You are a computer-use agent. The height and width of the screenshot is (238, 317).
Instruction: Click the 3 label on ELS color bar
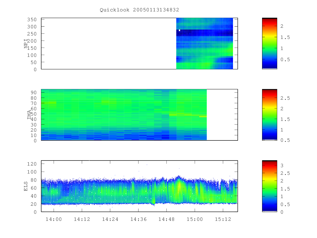pyautogui.click(x=282, y=166)
